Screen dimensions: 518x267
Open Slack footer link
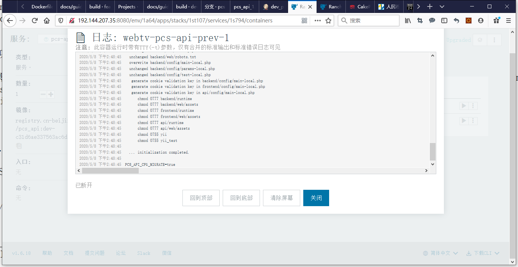tap(144, 253)
